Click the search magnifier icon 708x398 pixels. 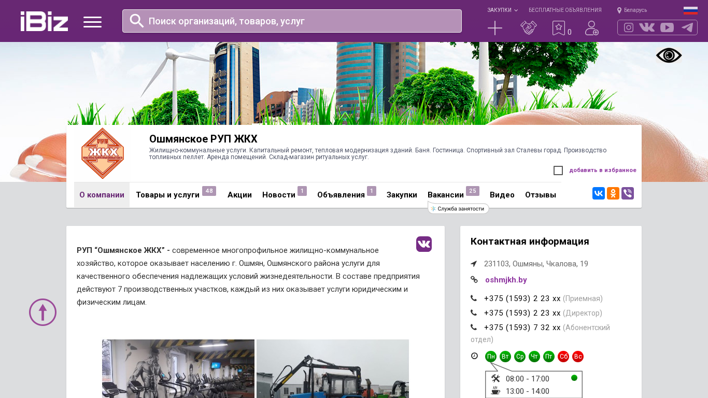pyautogui.click(x=137, y=21)
